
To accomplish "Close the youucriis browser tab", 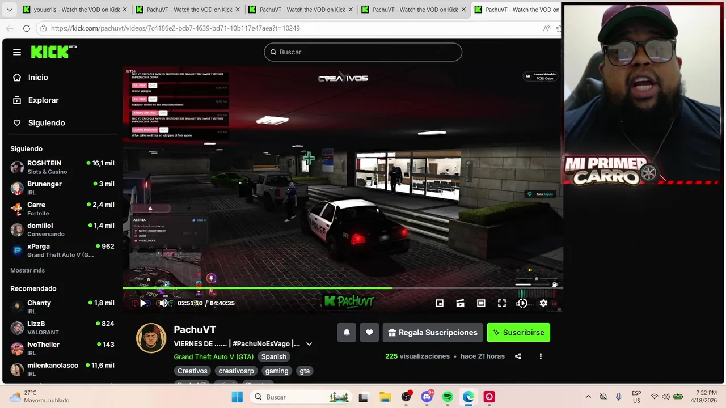I will click(125, 10).
